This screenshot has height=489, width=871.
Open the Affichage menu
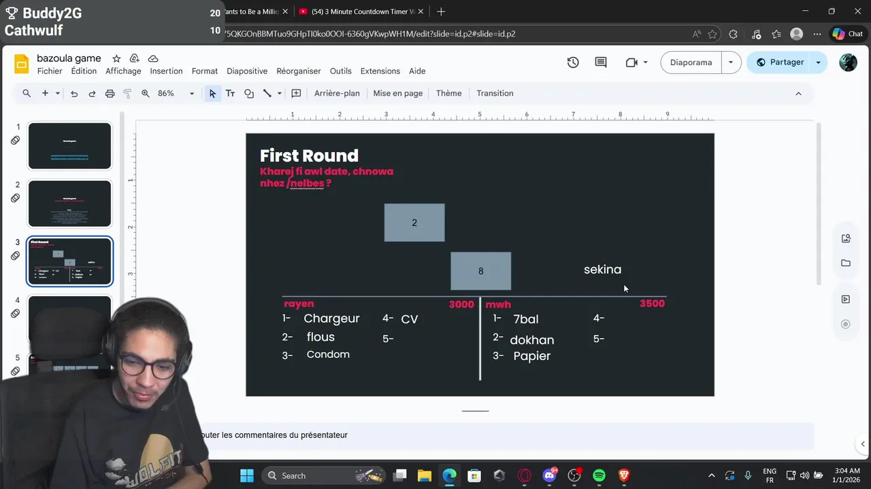click(123, 71)
